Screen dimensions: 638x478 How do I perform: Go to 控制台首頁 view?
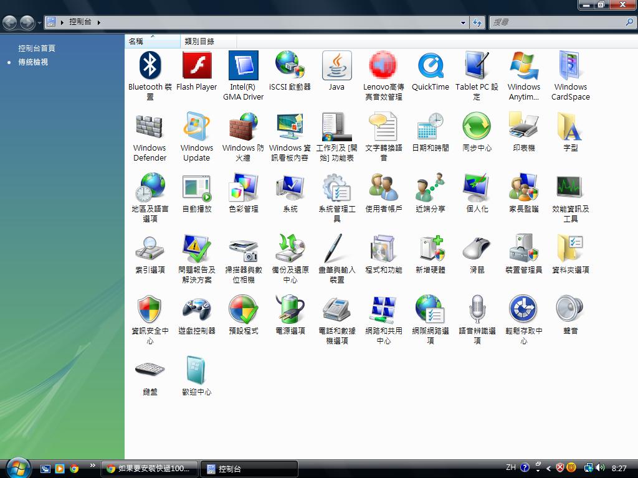(37, 48)
